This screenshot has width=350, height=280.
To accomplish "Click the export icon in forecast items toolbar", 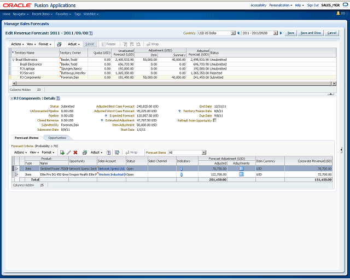I will click(x=116, y=153).
